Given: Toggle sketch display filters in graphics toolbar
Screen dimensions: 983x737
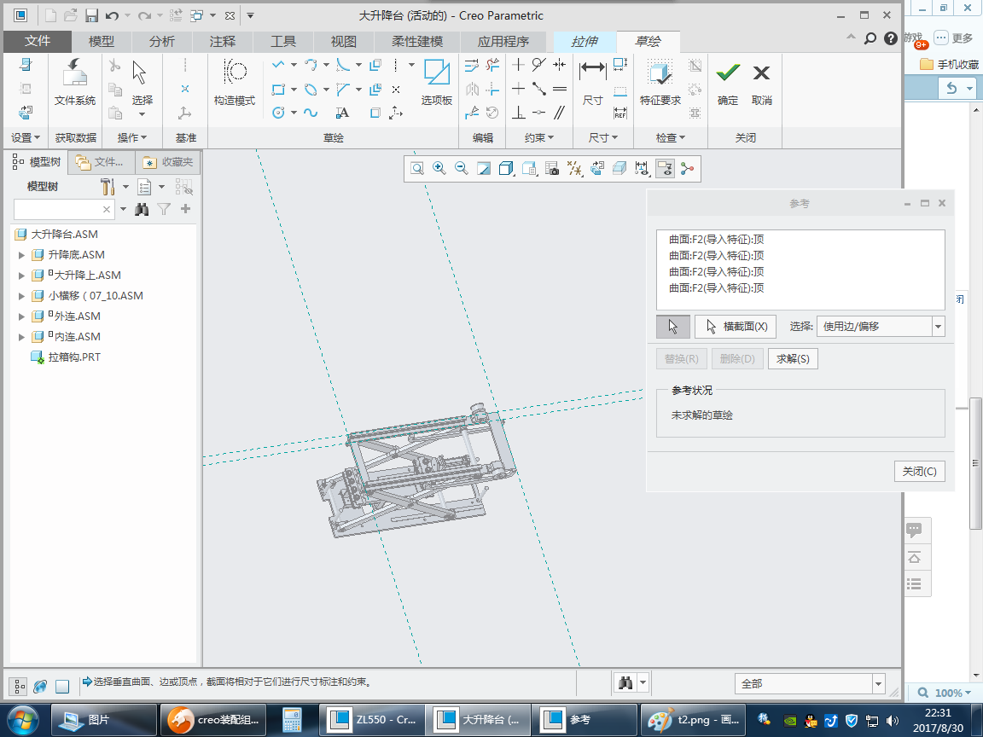Looking at the screenshot, I should (641, 168).
